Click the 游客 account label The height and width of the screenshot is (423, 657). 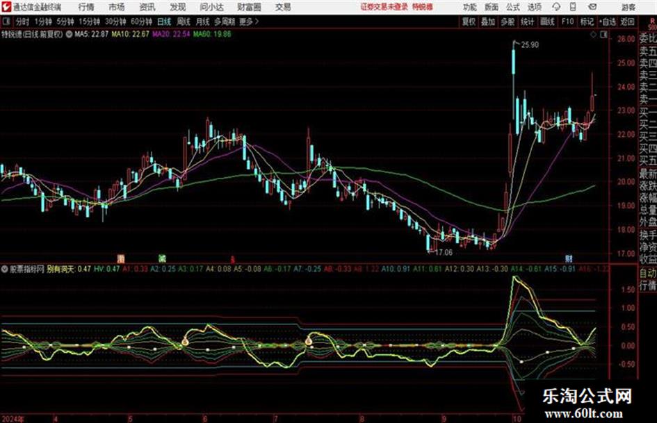click(628, 7)
